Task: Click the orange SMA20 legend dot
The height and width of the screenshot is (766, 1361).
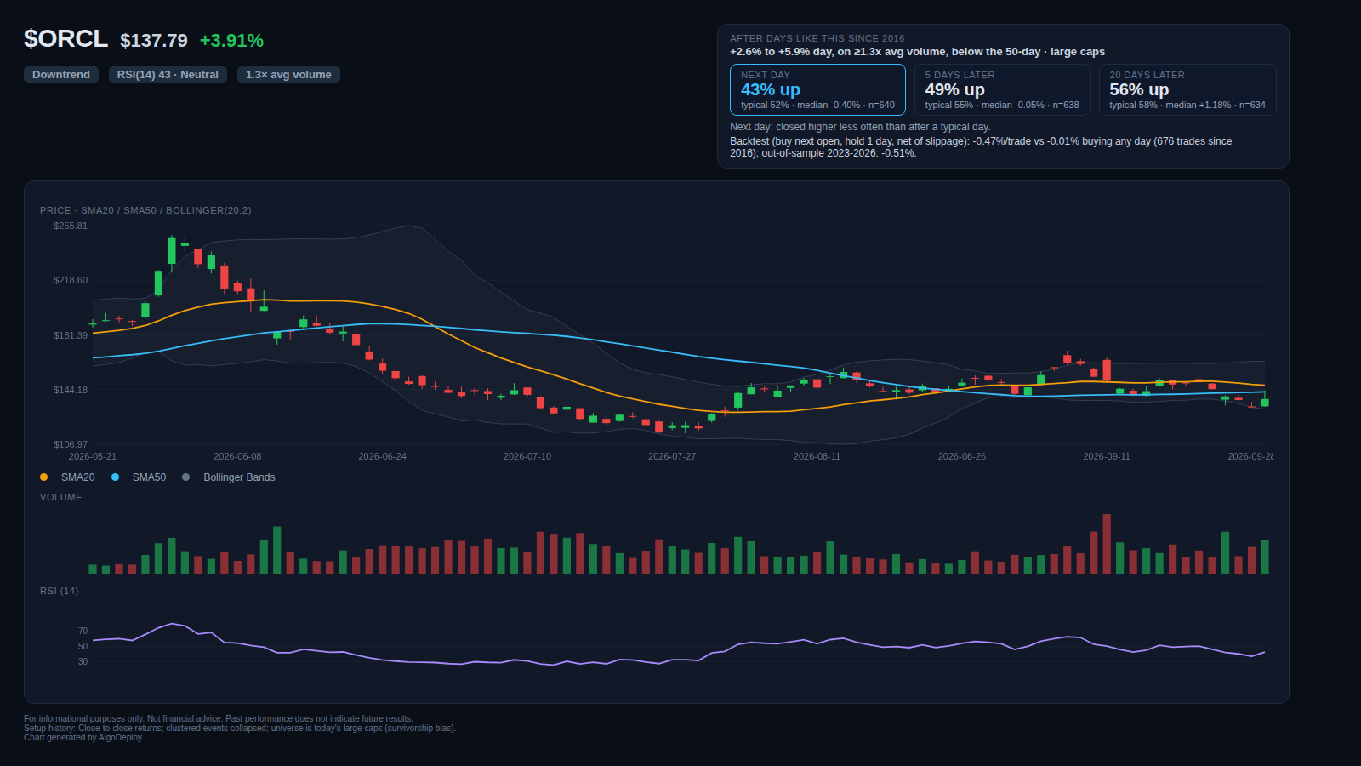Action: (x=44, y=477)
